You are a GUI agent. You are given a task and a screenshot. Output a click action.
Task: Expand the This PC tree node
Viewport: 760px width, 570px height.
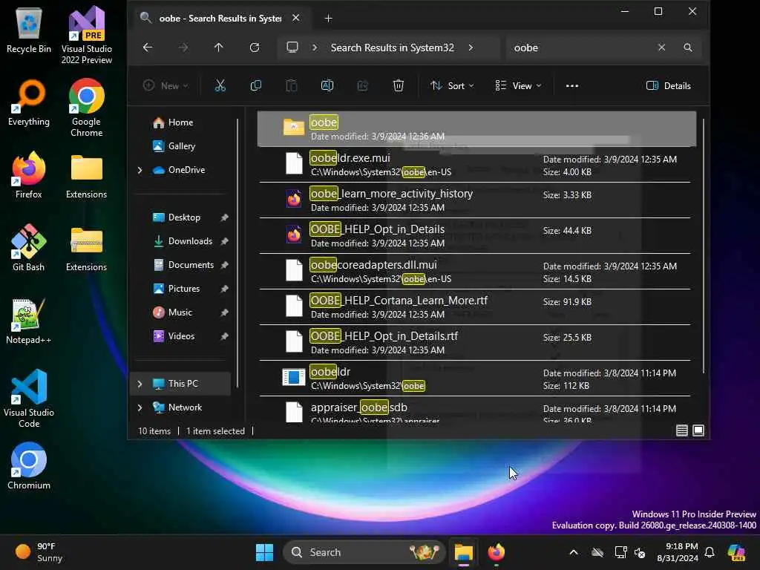(140, 384)
